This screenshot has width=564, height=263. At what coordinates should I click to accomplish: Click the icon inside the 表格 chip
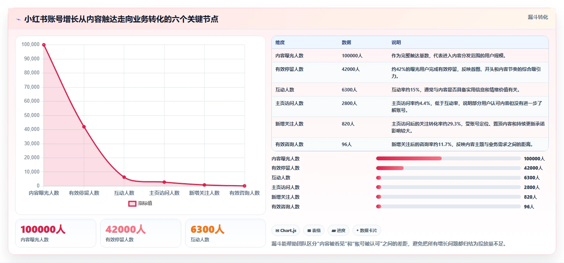(309, 230)
